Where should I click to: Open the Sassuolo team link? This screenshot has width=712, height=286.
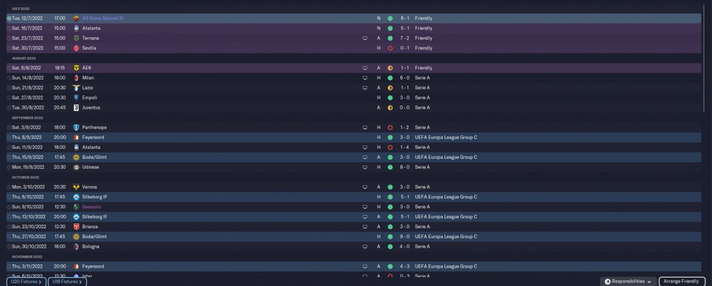[92, 207]
